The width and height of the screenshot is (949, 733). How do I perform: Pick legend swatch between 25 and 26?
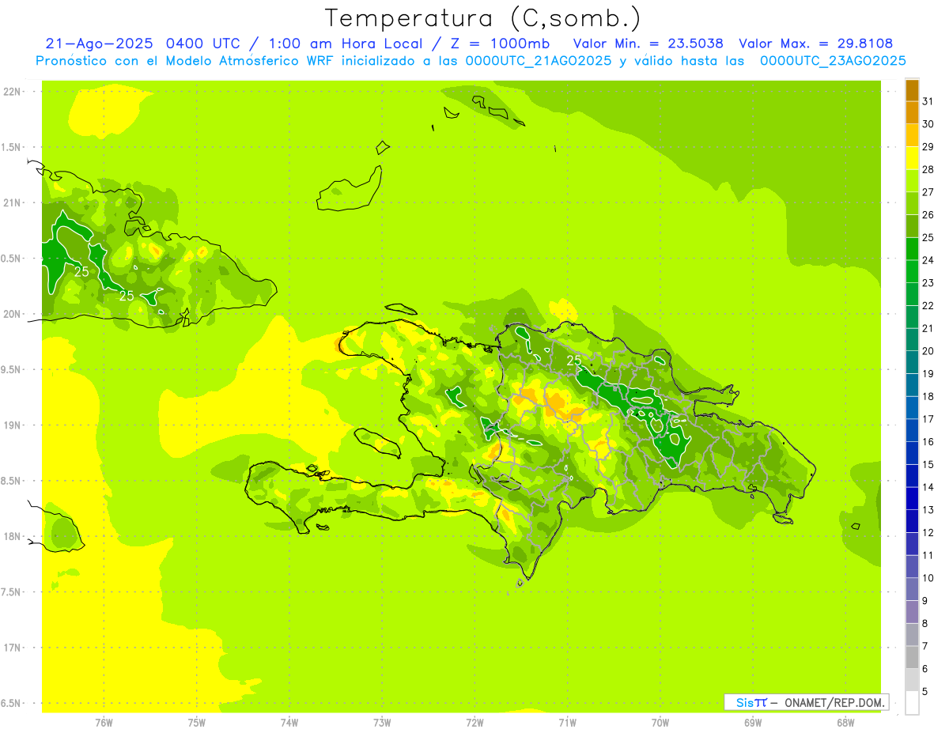[912, 225]
